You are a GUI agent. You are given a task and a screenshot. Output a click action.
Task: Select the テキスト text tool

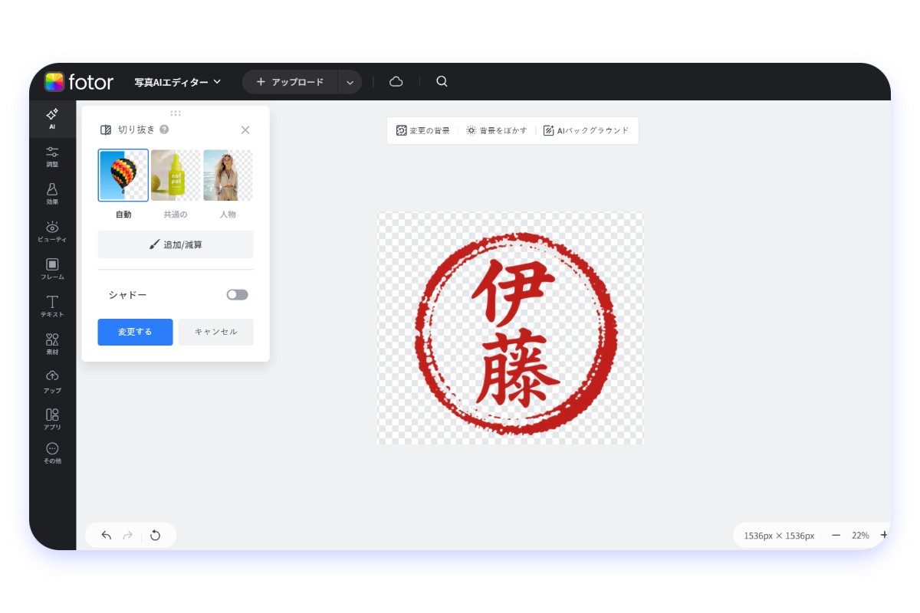click(52, 306)
